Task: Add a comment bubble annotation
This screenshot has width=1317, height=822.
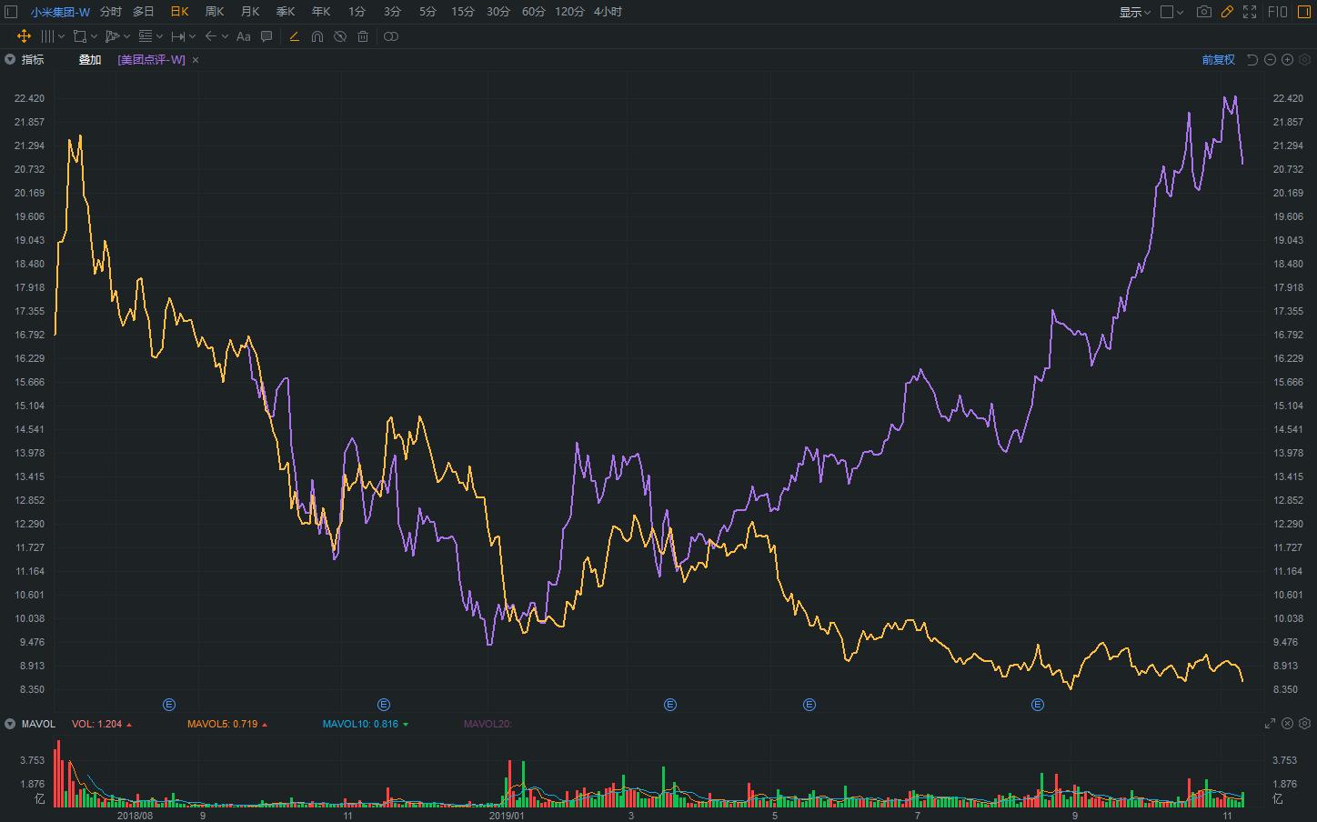Action: [x=266, y=36]
